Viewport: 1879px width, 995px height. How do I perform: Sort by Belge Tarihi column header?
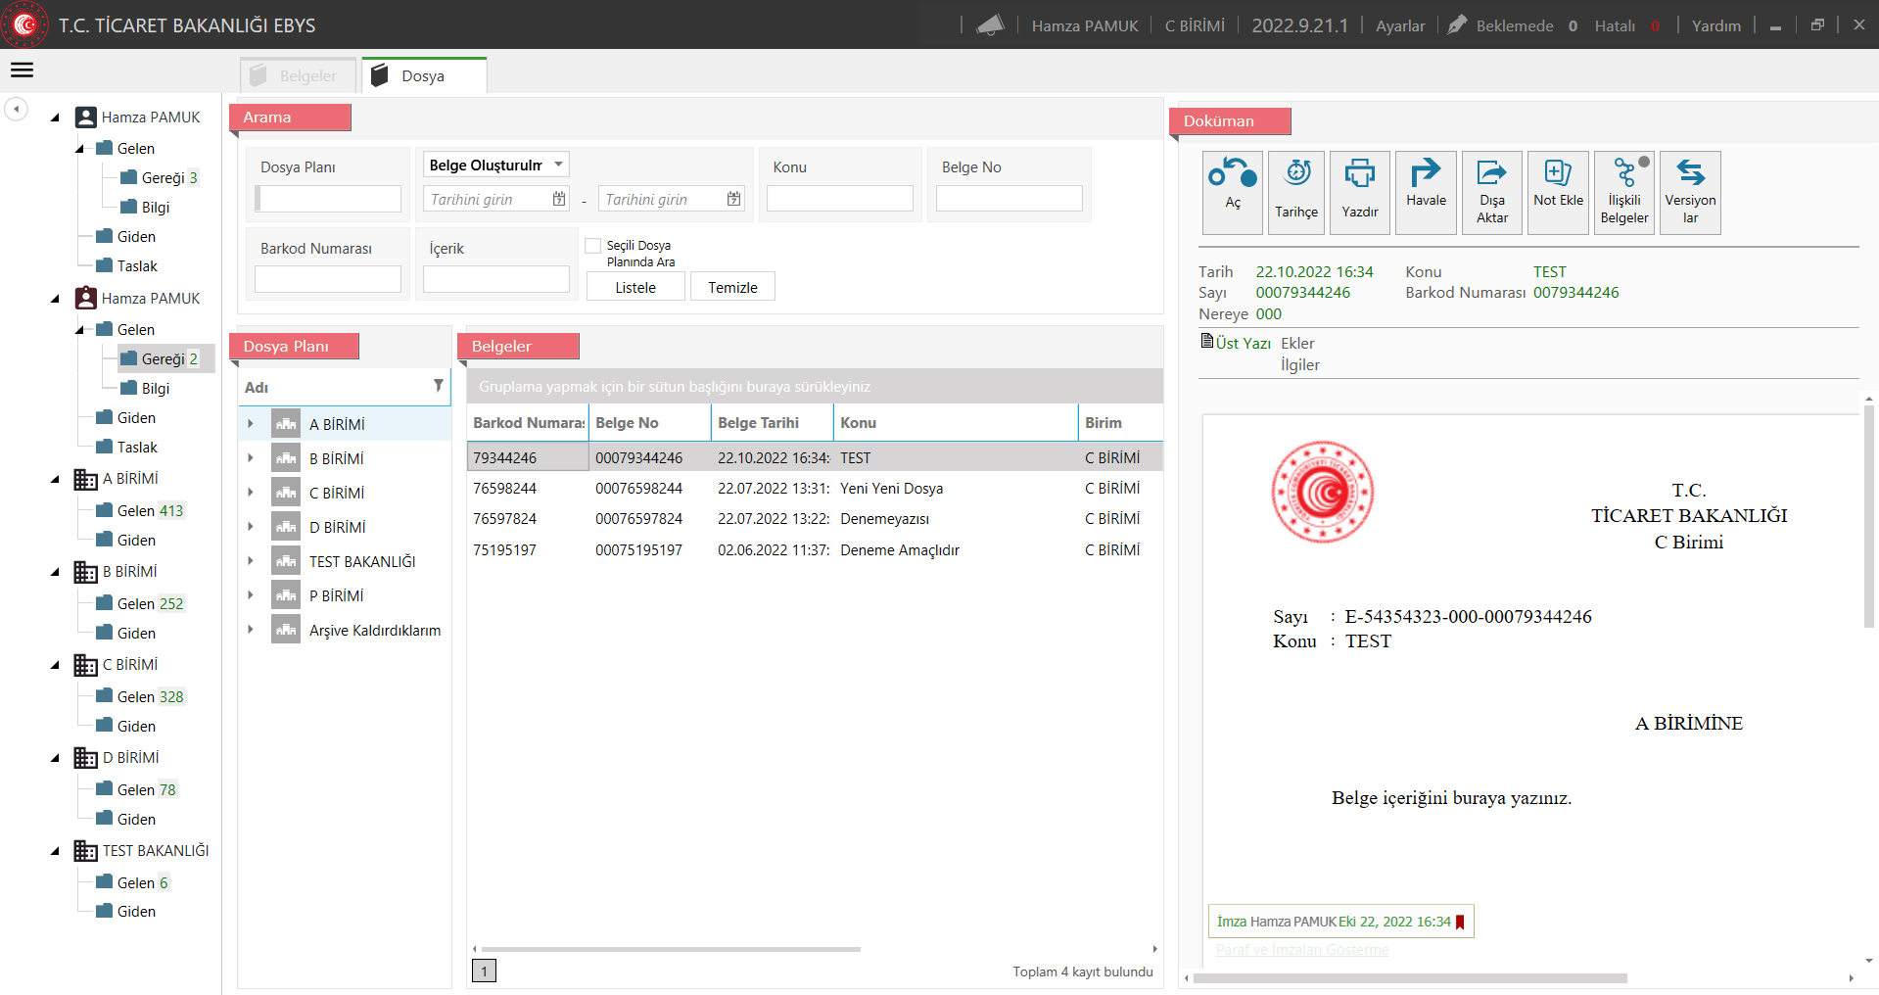click(772, 423)
